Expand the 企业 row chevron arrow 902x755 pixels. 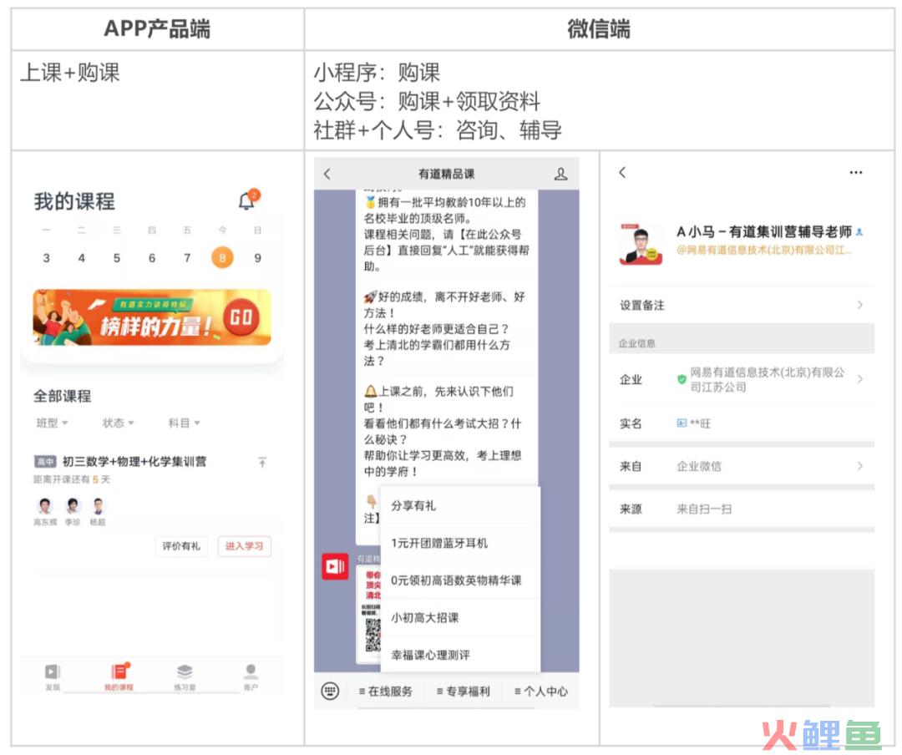click(860, 379)
